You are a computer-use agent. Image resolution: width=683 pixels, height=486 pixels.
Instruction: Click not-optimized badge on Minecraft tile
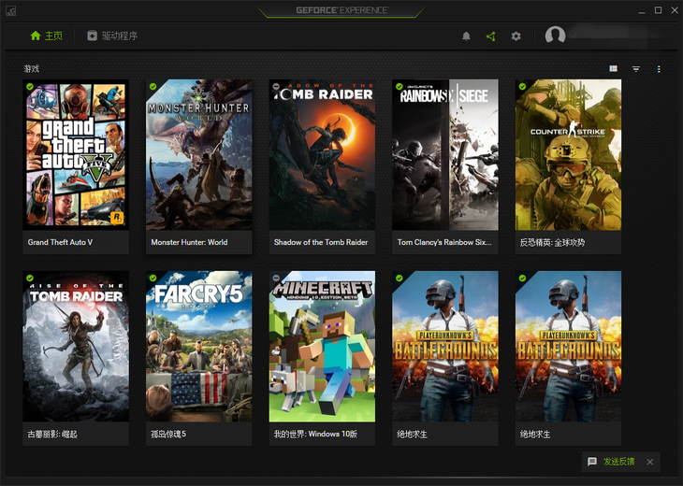276,278
